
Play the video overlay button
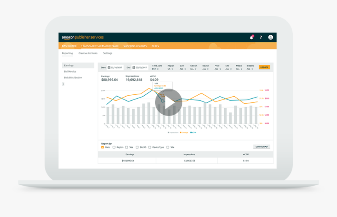[x=168, y=102]
